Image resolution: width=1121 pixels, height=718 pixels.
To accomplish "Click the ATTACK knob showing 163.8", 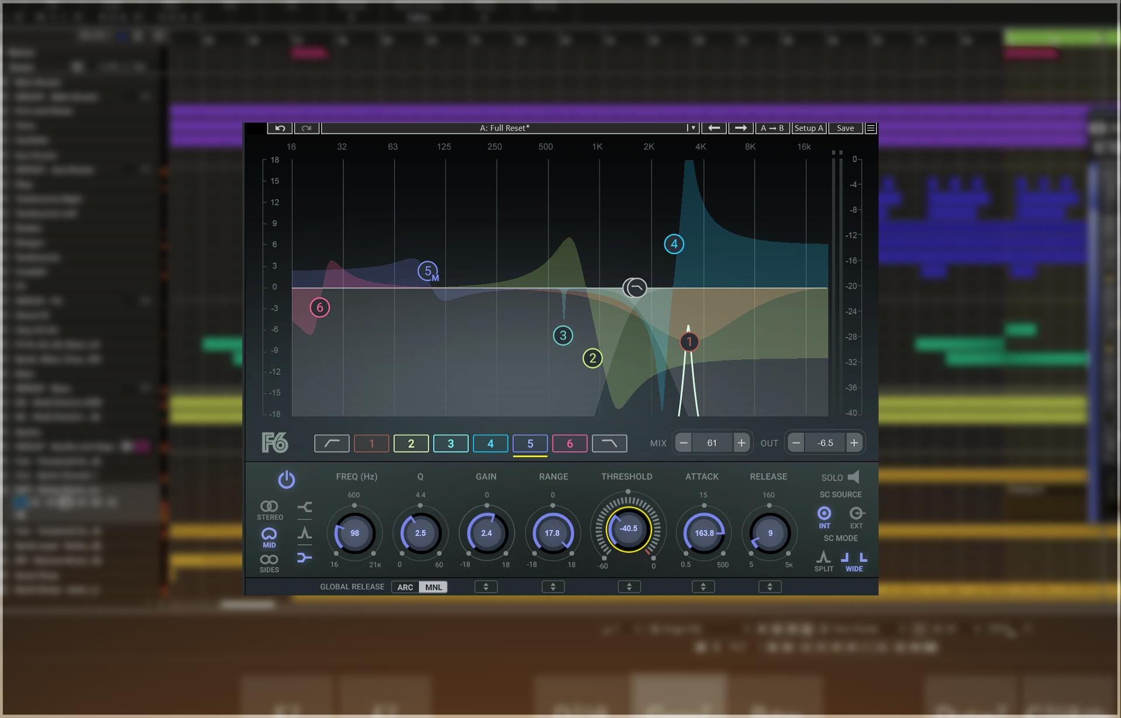I will pyautogui.click(x=704, y=533).
